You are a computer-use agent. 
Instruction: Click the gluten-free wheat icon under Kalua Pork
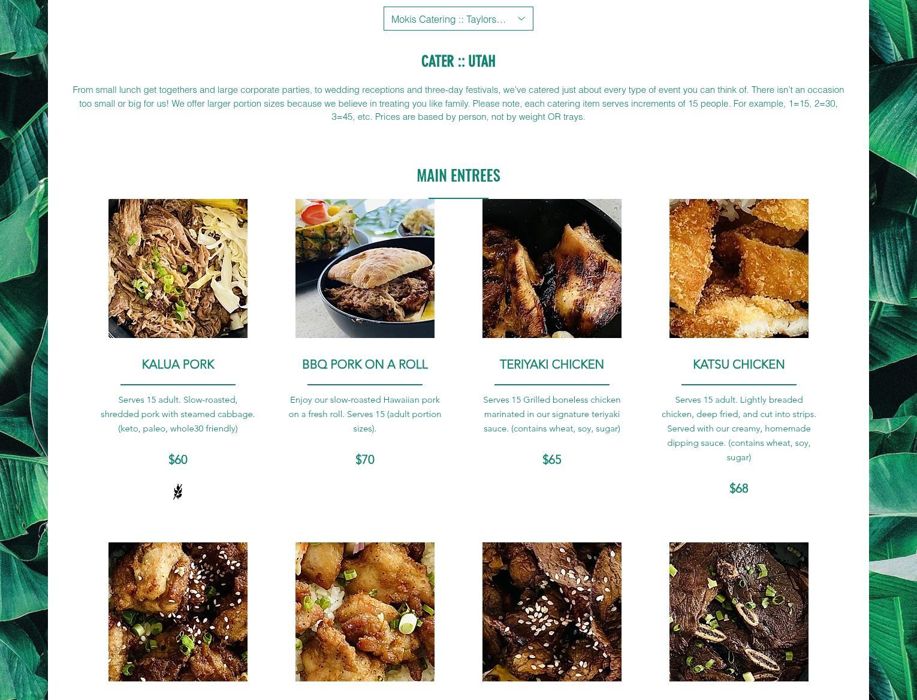(x=178, y=491)
